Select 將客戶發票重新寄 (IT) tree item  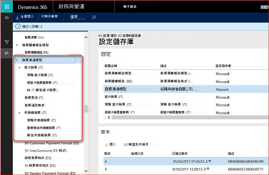(42, 83)
